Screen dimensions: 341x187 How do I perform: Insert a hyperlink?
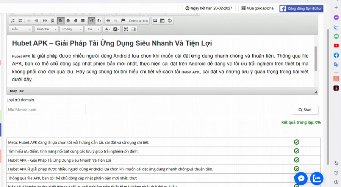pyautogui.click(x=108, y=21)
